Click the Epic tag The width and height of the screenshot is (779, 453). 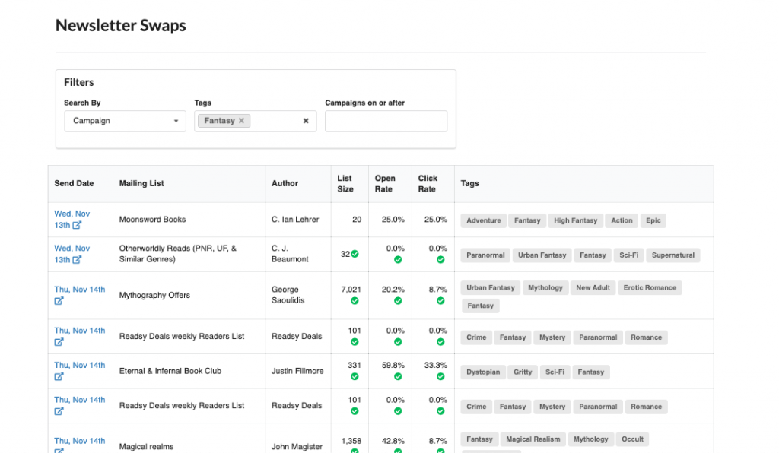pyautogui.click(x=653, y=220)
